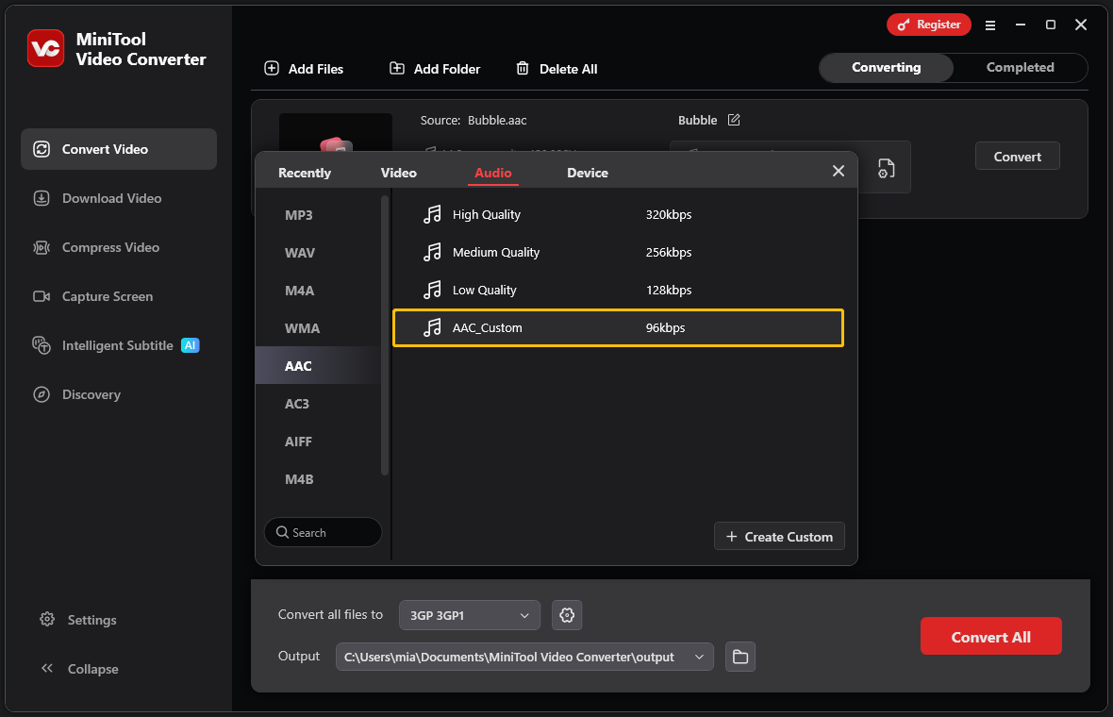
Task: Select AAC format in list
Action: click(x=318, y=366)
